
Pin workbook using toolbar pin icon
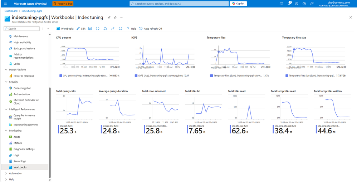point(113,29)
